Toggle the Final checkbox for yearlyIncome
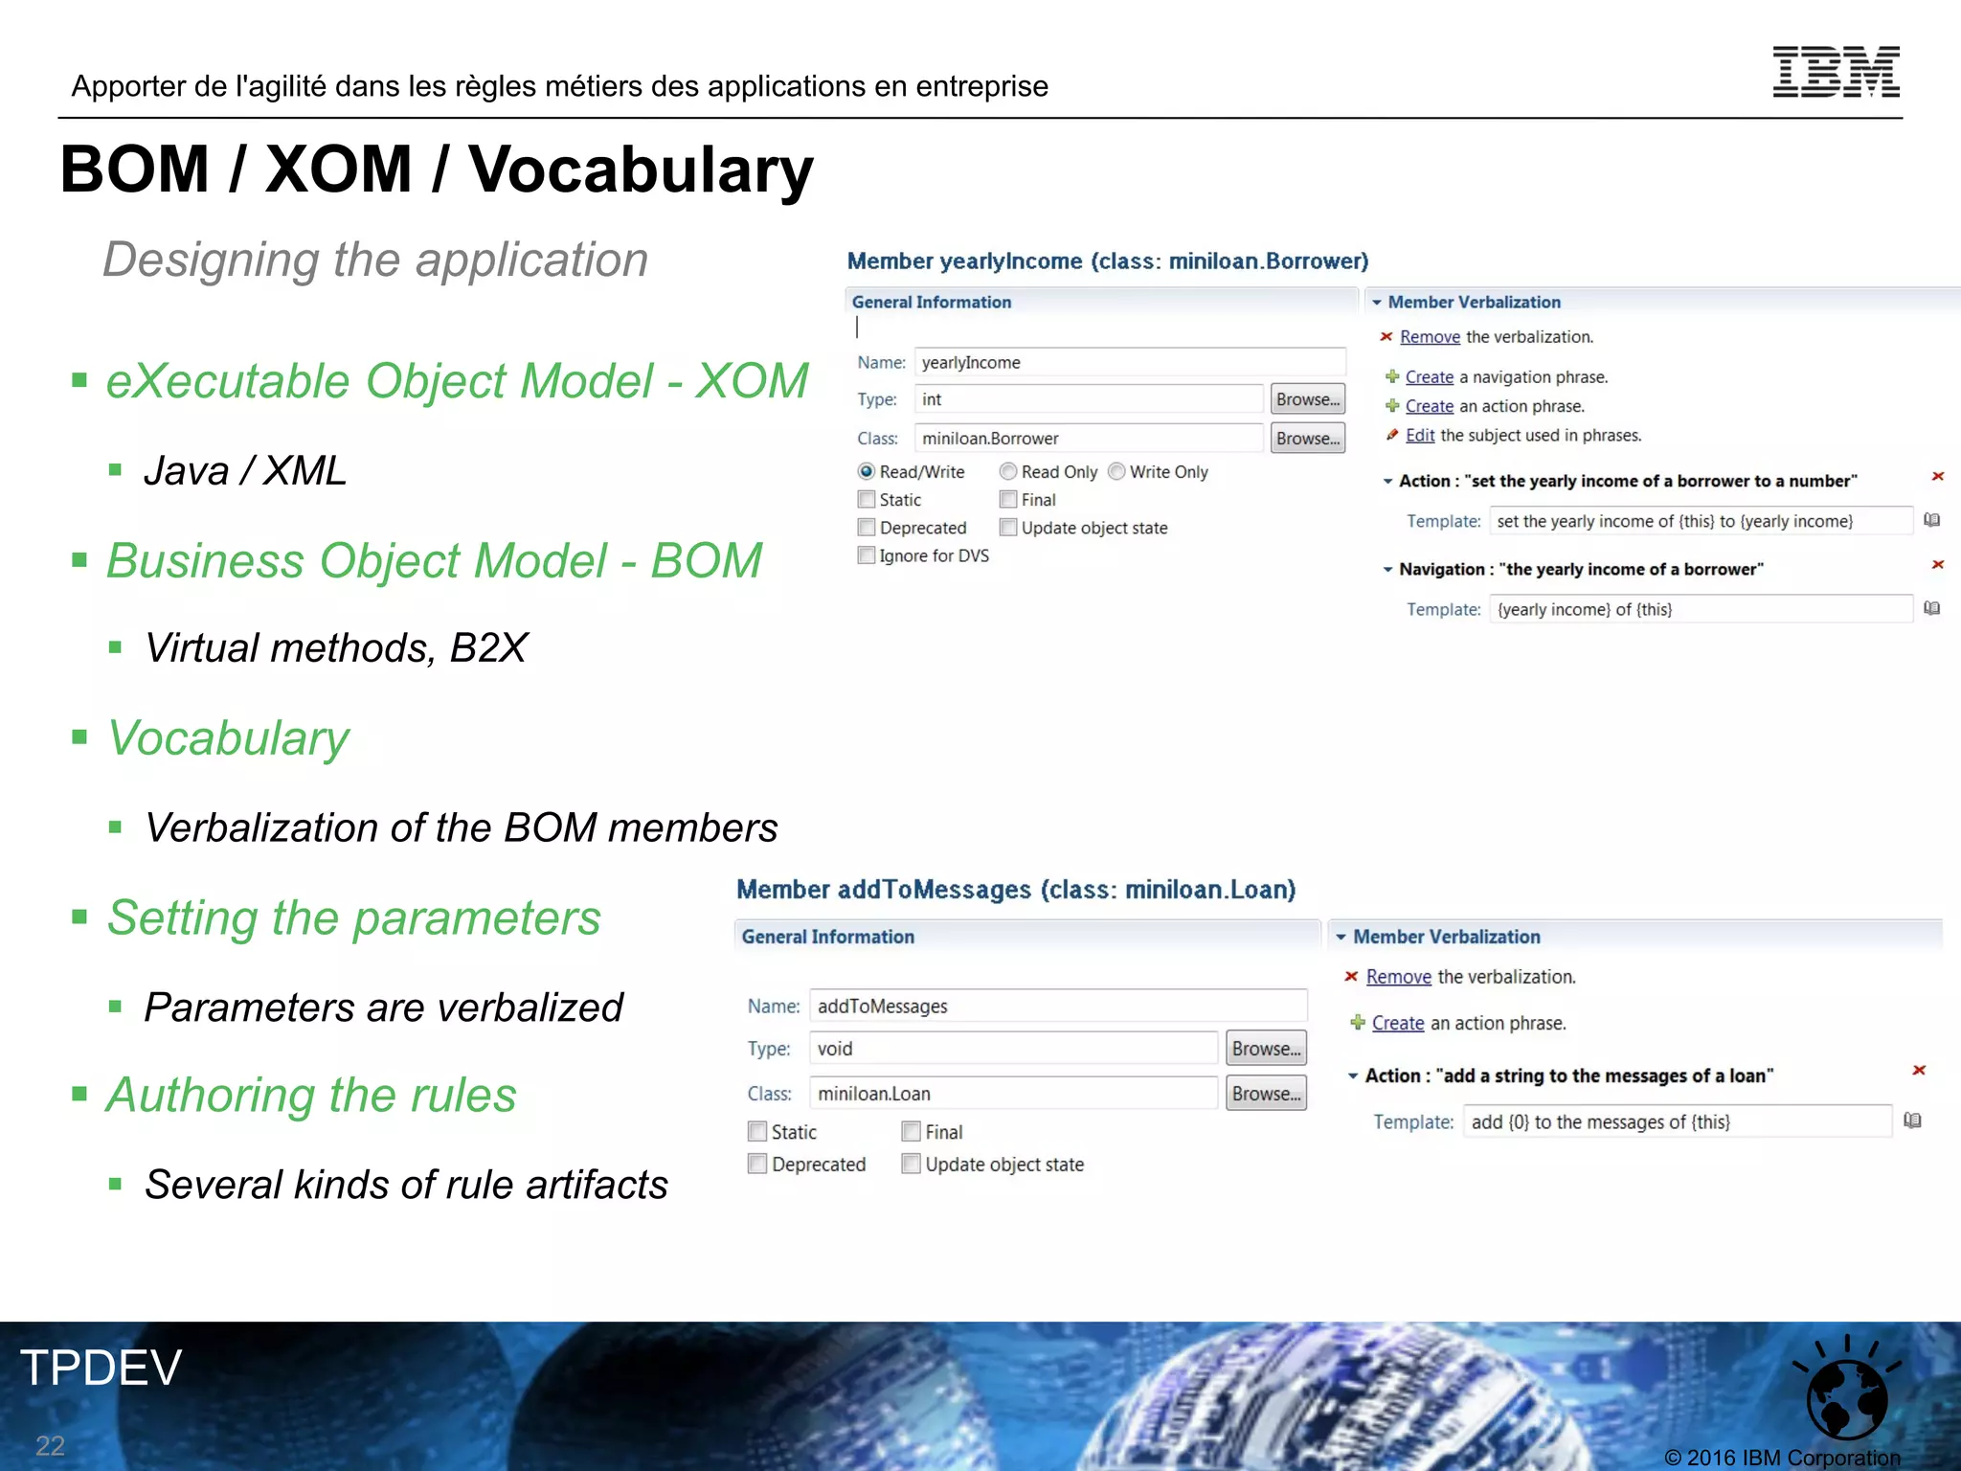1961x1471 pixels. point(1008,499)
